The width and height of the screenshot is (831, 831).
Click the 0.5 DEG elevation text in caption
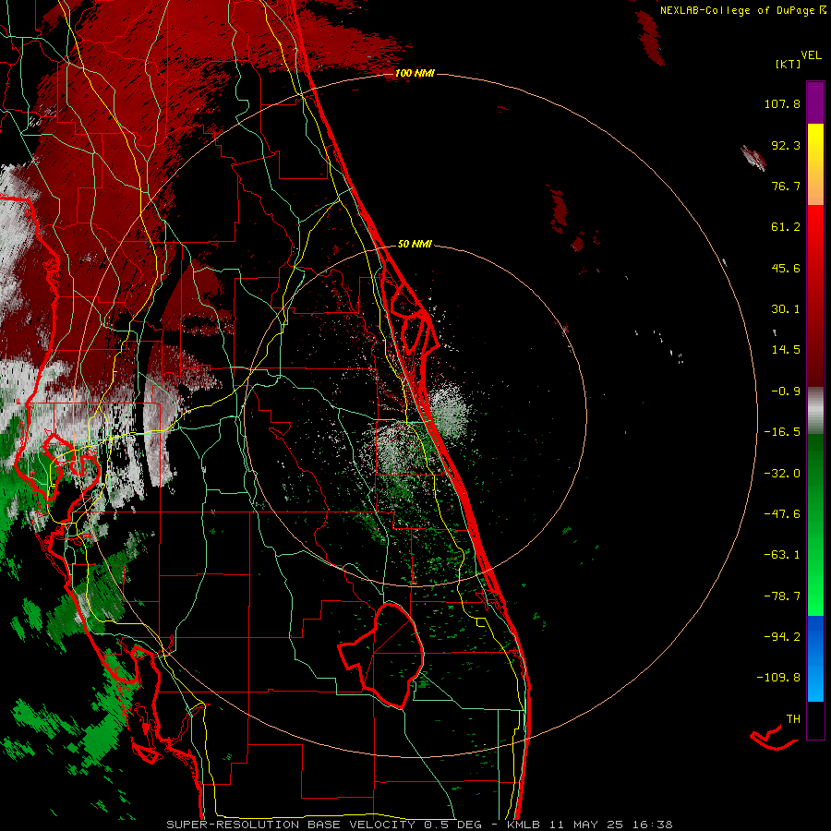tap(452, 825)
